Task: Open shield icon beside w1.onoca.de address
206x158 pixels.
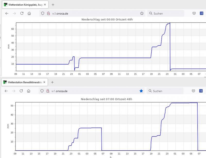Action: coord(42,91)
